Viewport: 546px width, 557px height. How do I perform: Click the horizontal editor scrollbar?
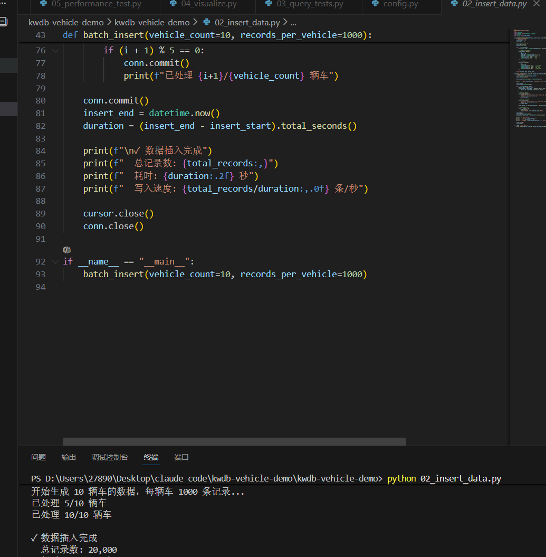pyautogui.click(x=234, y=441)
